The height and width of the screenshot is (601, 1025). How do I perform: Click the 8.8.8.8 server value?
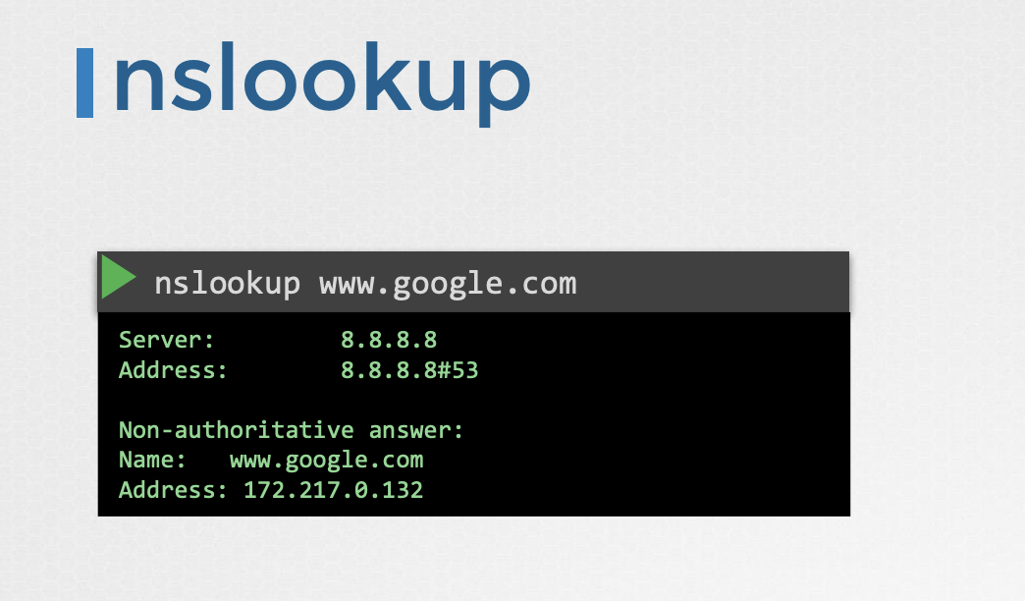(x=388, y=340)
